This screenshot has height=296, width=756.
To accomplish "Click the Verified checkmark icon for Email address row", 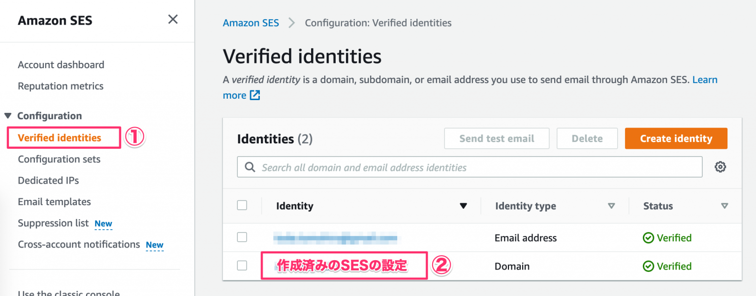I will [648, 238].
